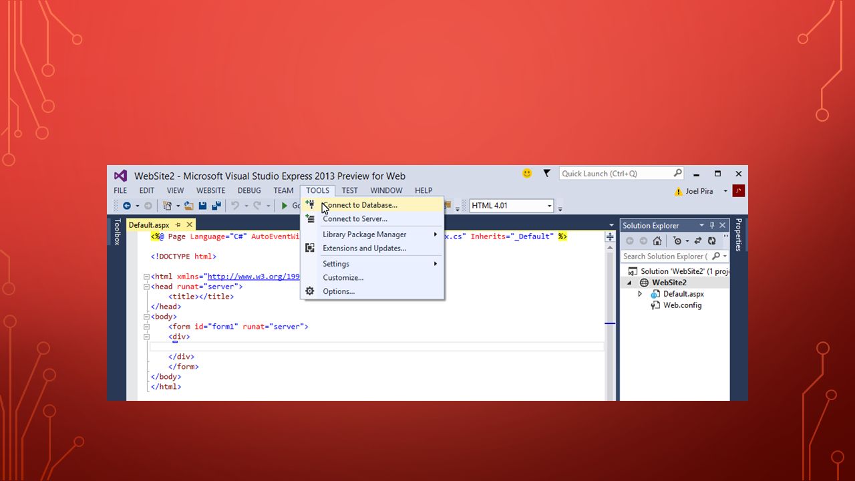
Task: Expand the Default.aspx tree node
Action: [x=640, y=294]
